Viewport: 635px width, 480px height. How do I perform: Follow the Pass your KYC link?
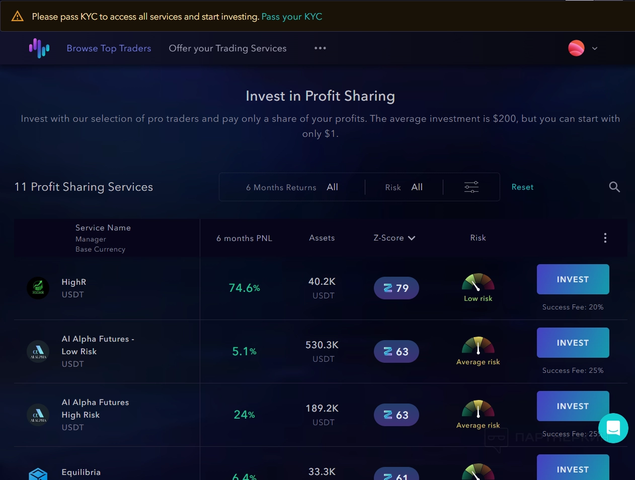tap(292, 17)
